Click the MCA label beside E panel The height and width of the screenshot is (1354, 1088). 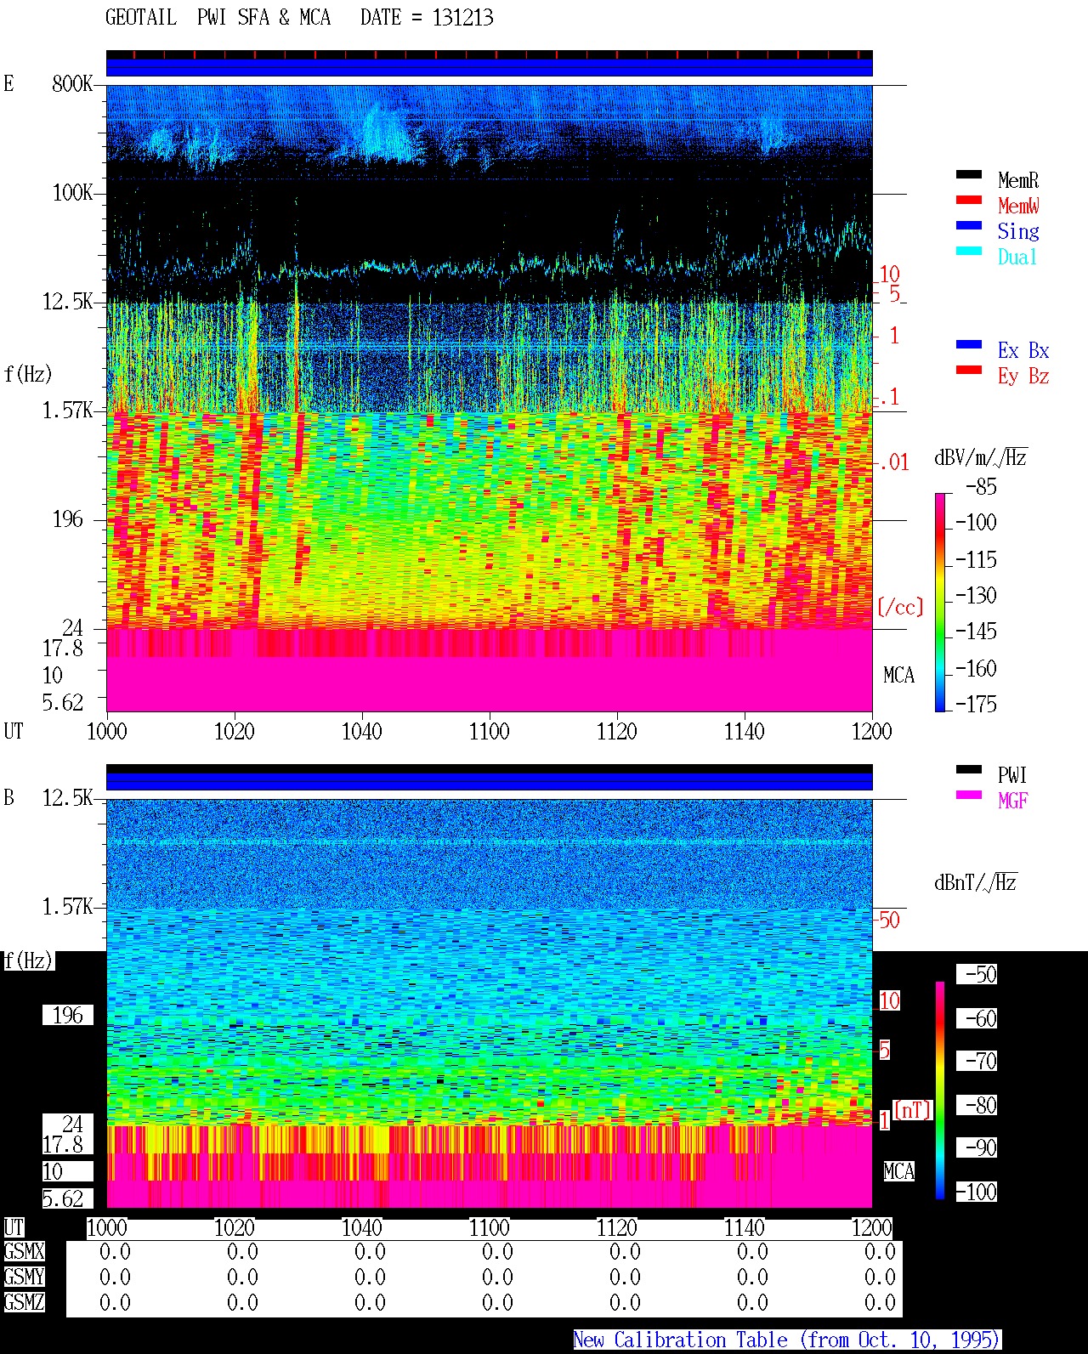click(x=898, y=676)
